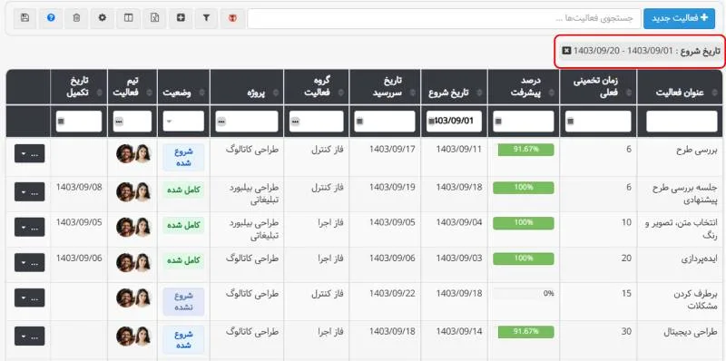Image resolution: width=726 pixels, height=361 pixels.
Task: Click شروع شده status of بررسی طرح
Action: [x=183, y=157]
